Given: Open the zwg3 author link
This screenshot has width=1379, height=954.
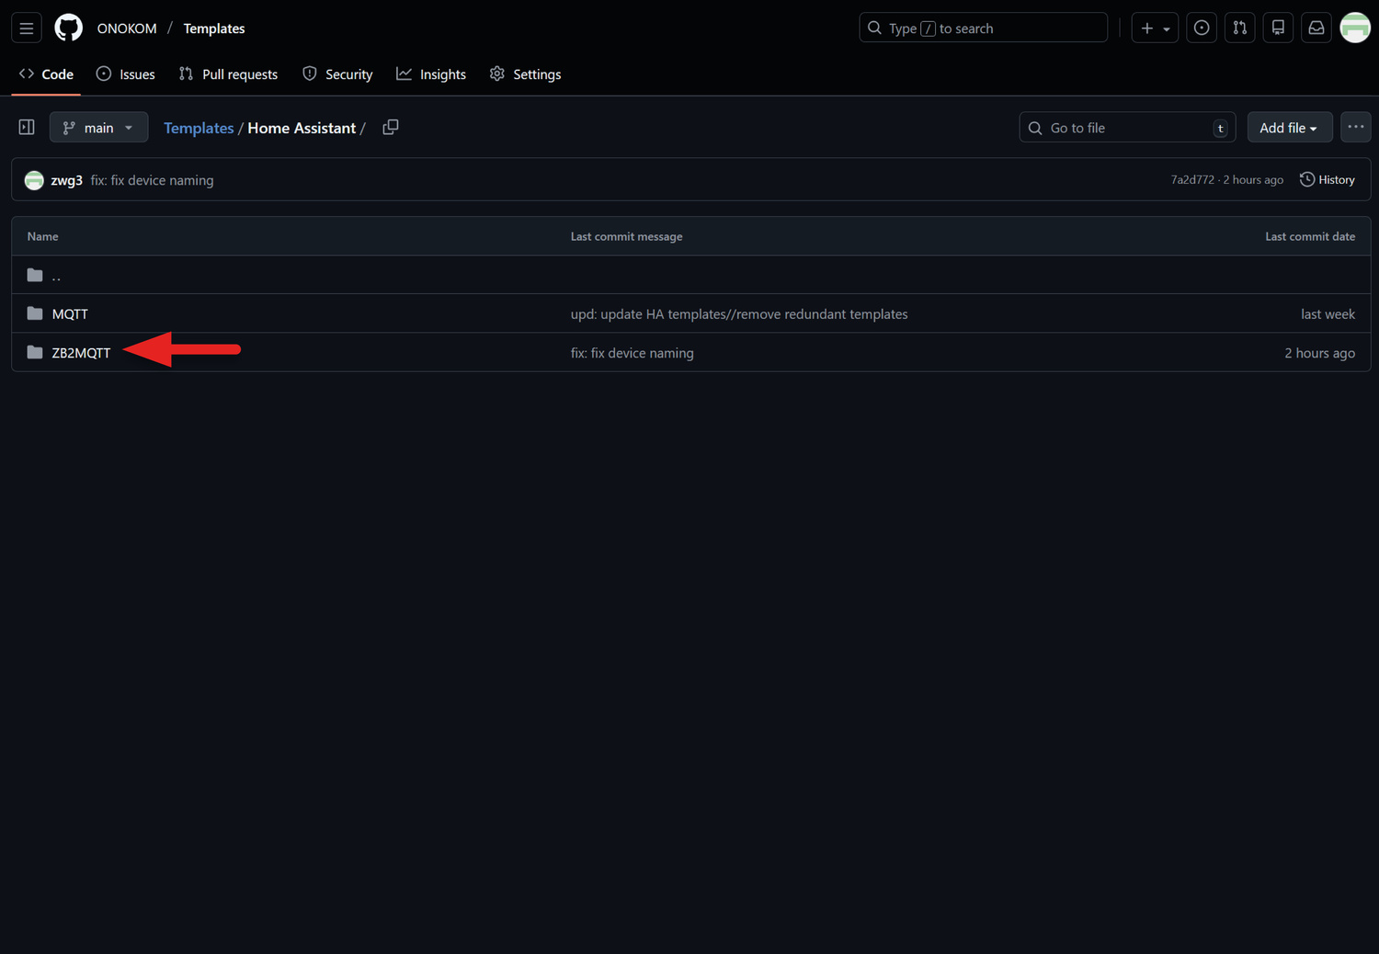Looking at the screenshot, I should click(x=66, y=180).
